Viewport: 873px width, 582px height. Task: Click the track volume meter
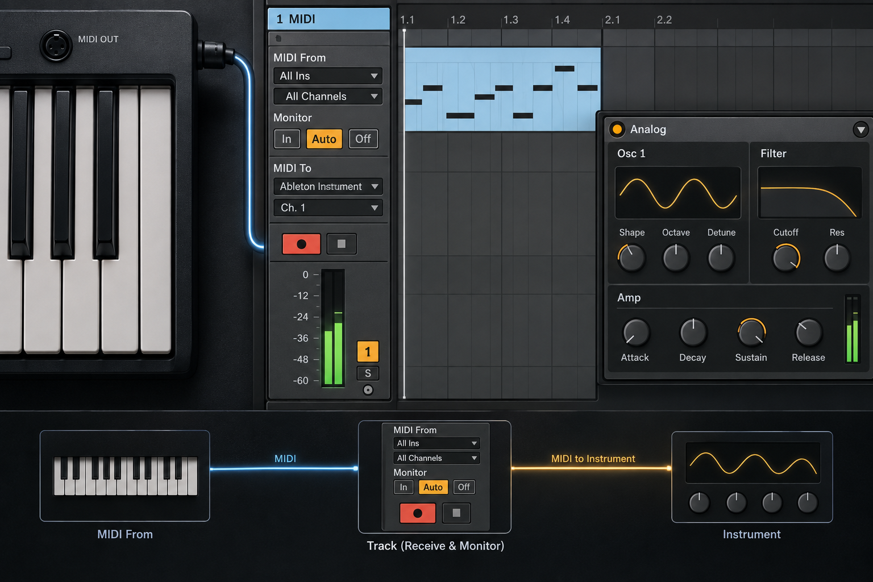333,328
